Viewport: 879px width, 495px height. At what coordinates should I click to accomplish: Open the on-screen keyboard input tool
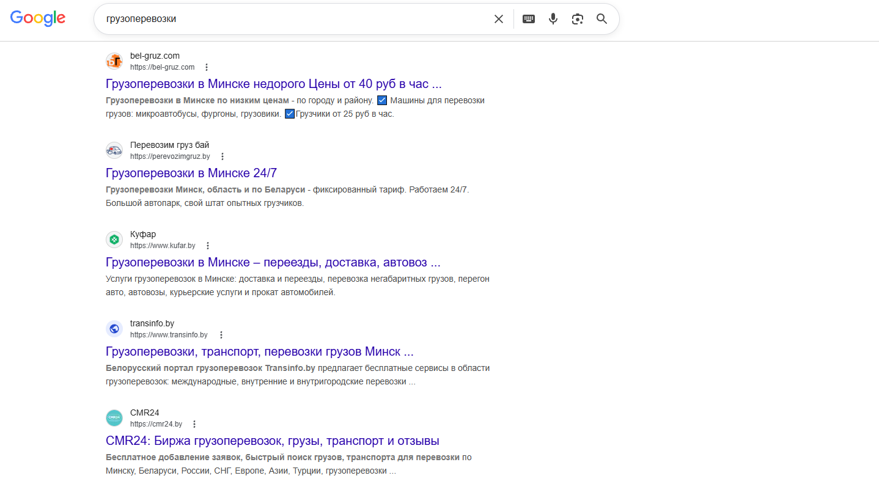pos(529,19)
